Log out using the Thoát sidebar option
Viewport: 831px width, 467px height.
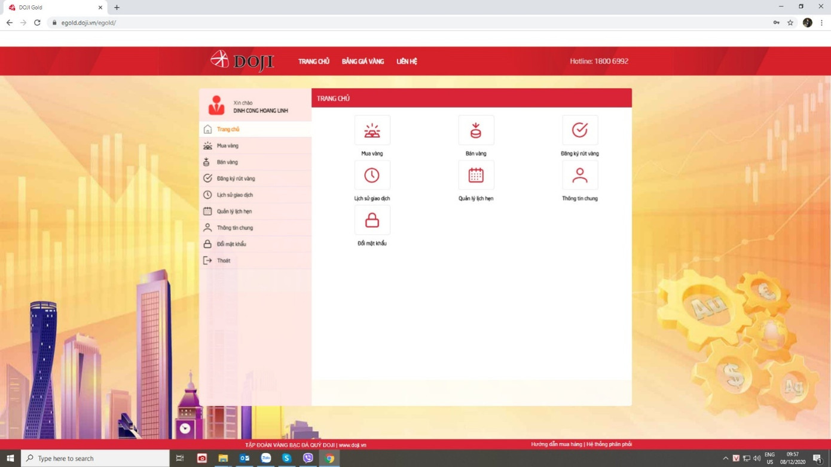click(x=223, y=260)
